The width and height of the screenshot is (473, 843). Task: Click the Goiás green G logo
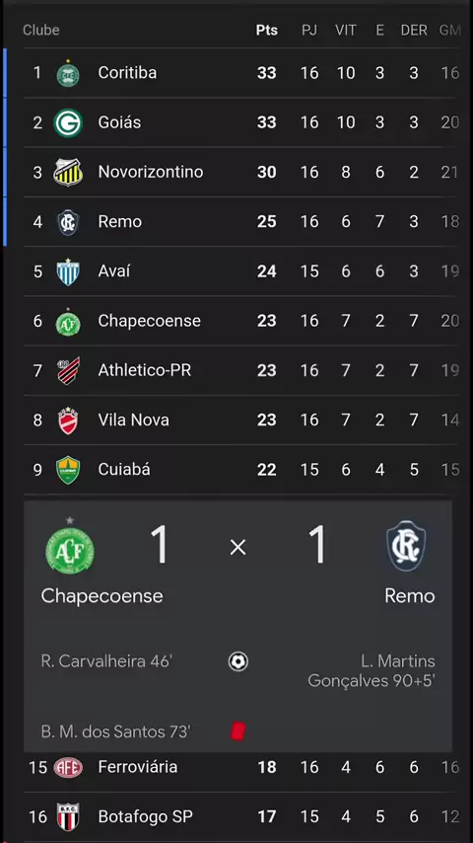coord(68,122)
